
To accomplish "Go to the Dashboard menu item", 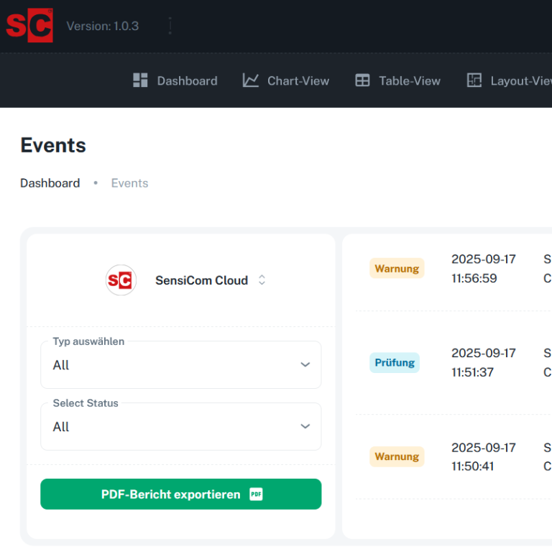I will coord(187,80).
